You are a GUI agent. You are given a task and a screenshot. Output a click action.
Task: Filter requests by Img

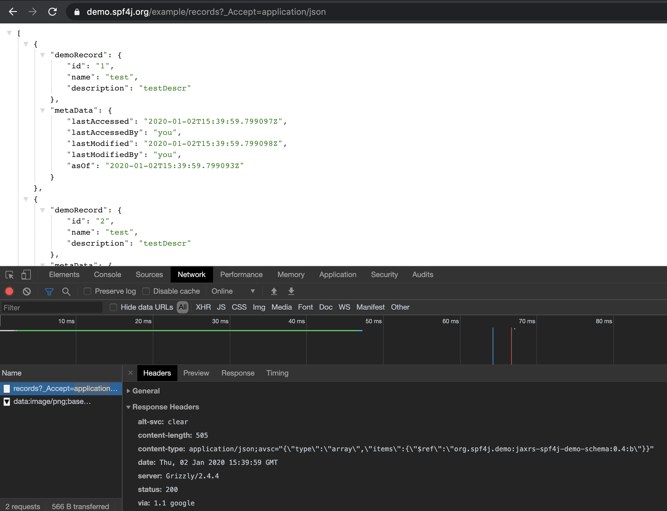[259, 307]
